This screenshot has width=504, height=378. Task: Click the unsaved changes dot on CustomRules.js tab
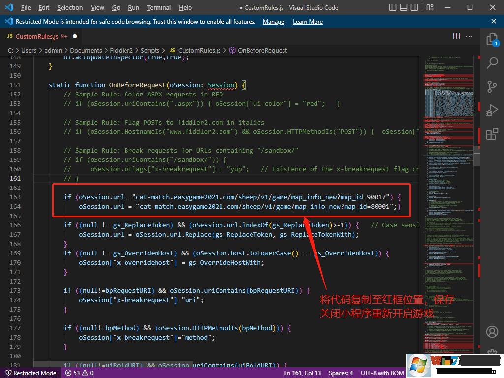[x=74, y=36]
